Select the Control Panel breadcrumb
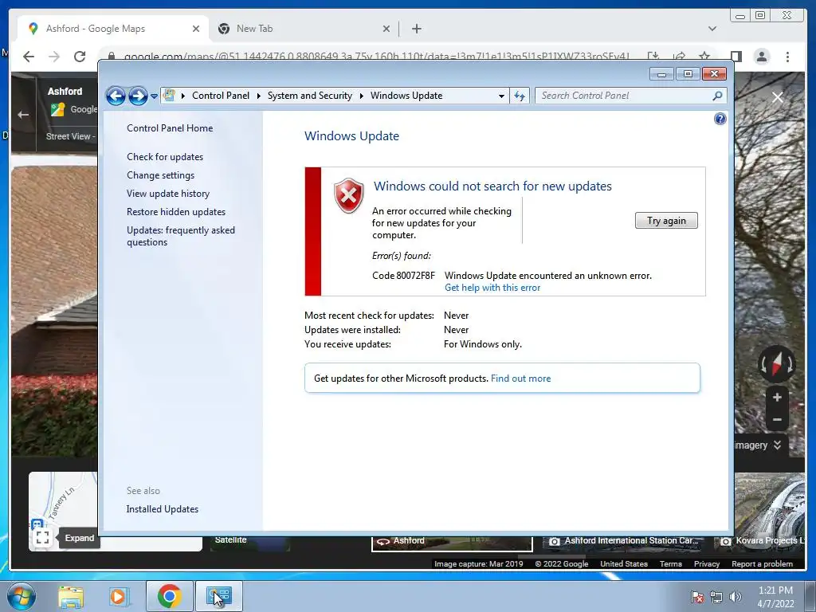The height and width of the screenshot is (612, 816). coord(221,96)
